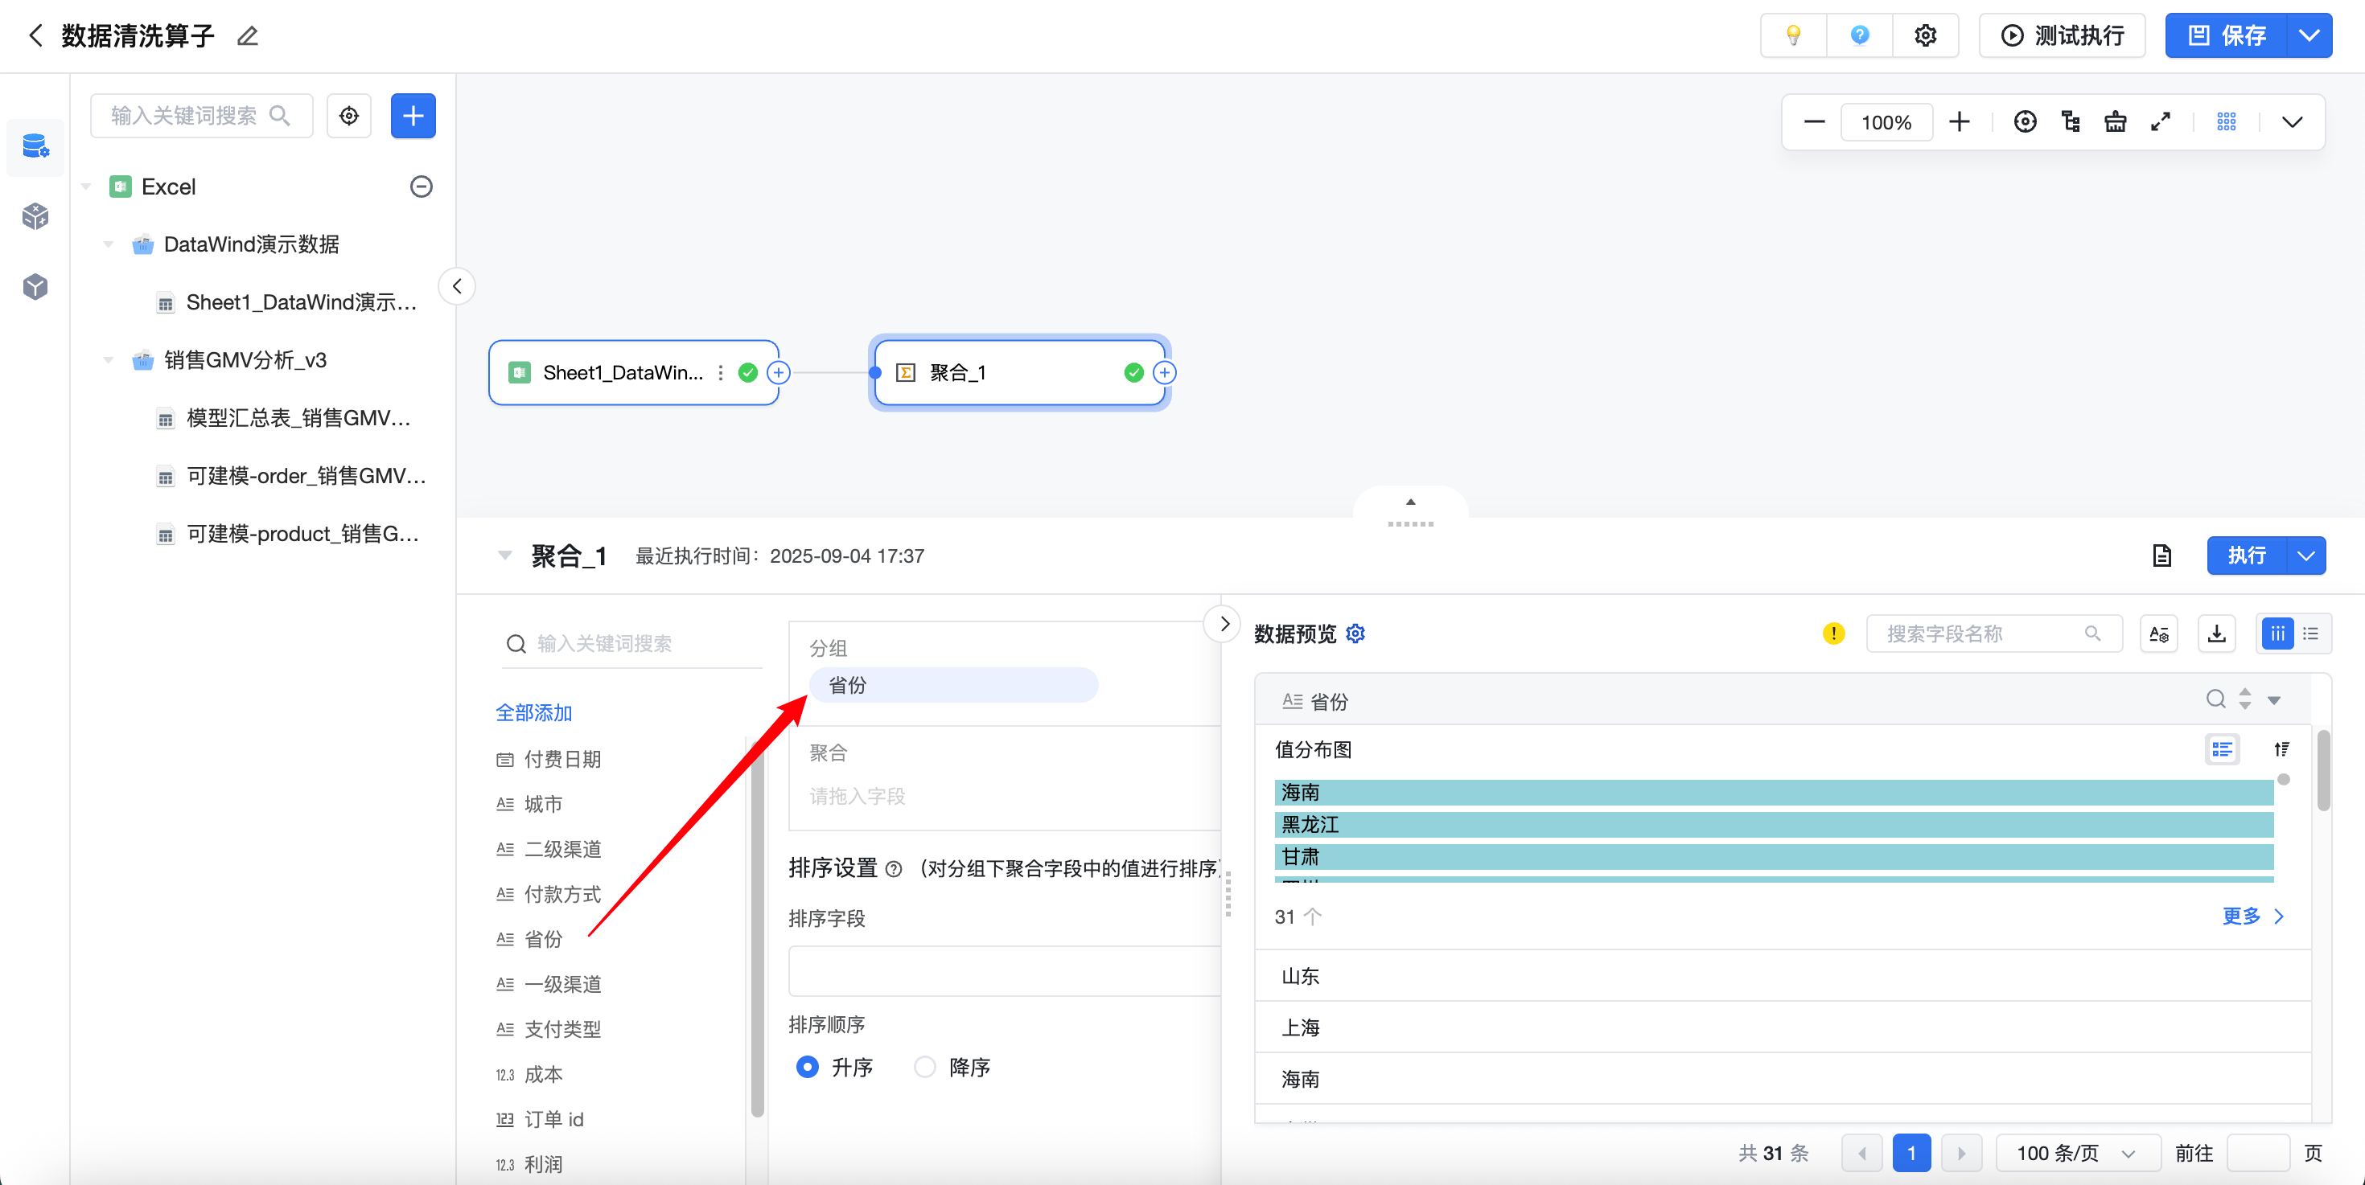This screenshot has height=1185, width=2365.
Task: Click the lightbulb tips icon
Action: [x=1792, y=35]
